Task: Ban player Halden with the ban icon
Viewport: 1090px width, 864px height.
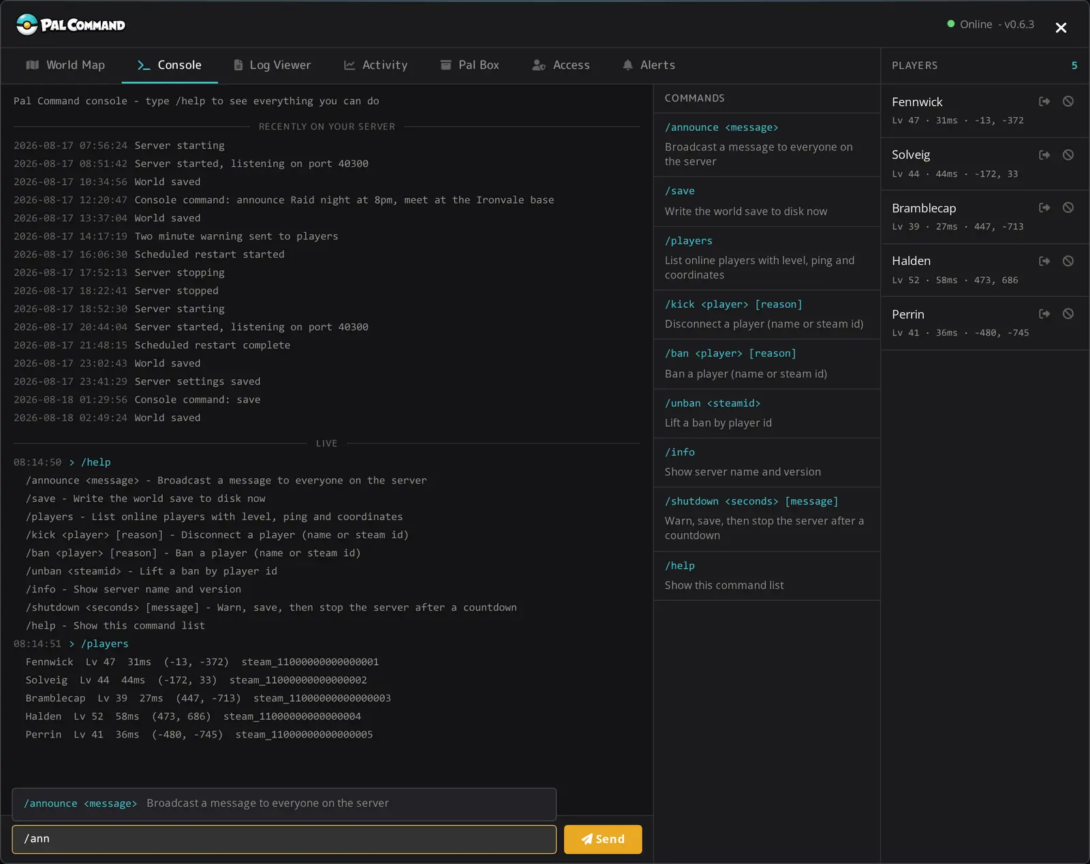Action: coord(1068,261)
